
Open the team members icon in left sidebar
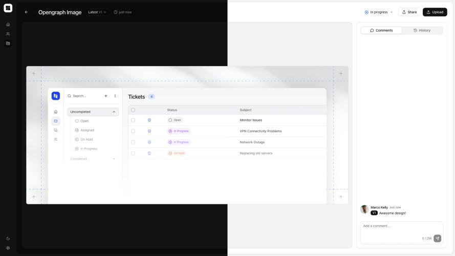point(8,34)
